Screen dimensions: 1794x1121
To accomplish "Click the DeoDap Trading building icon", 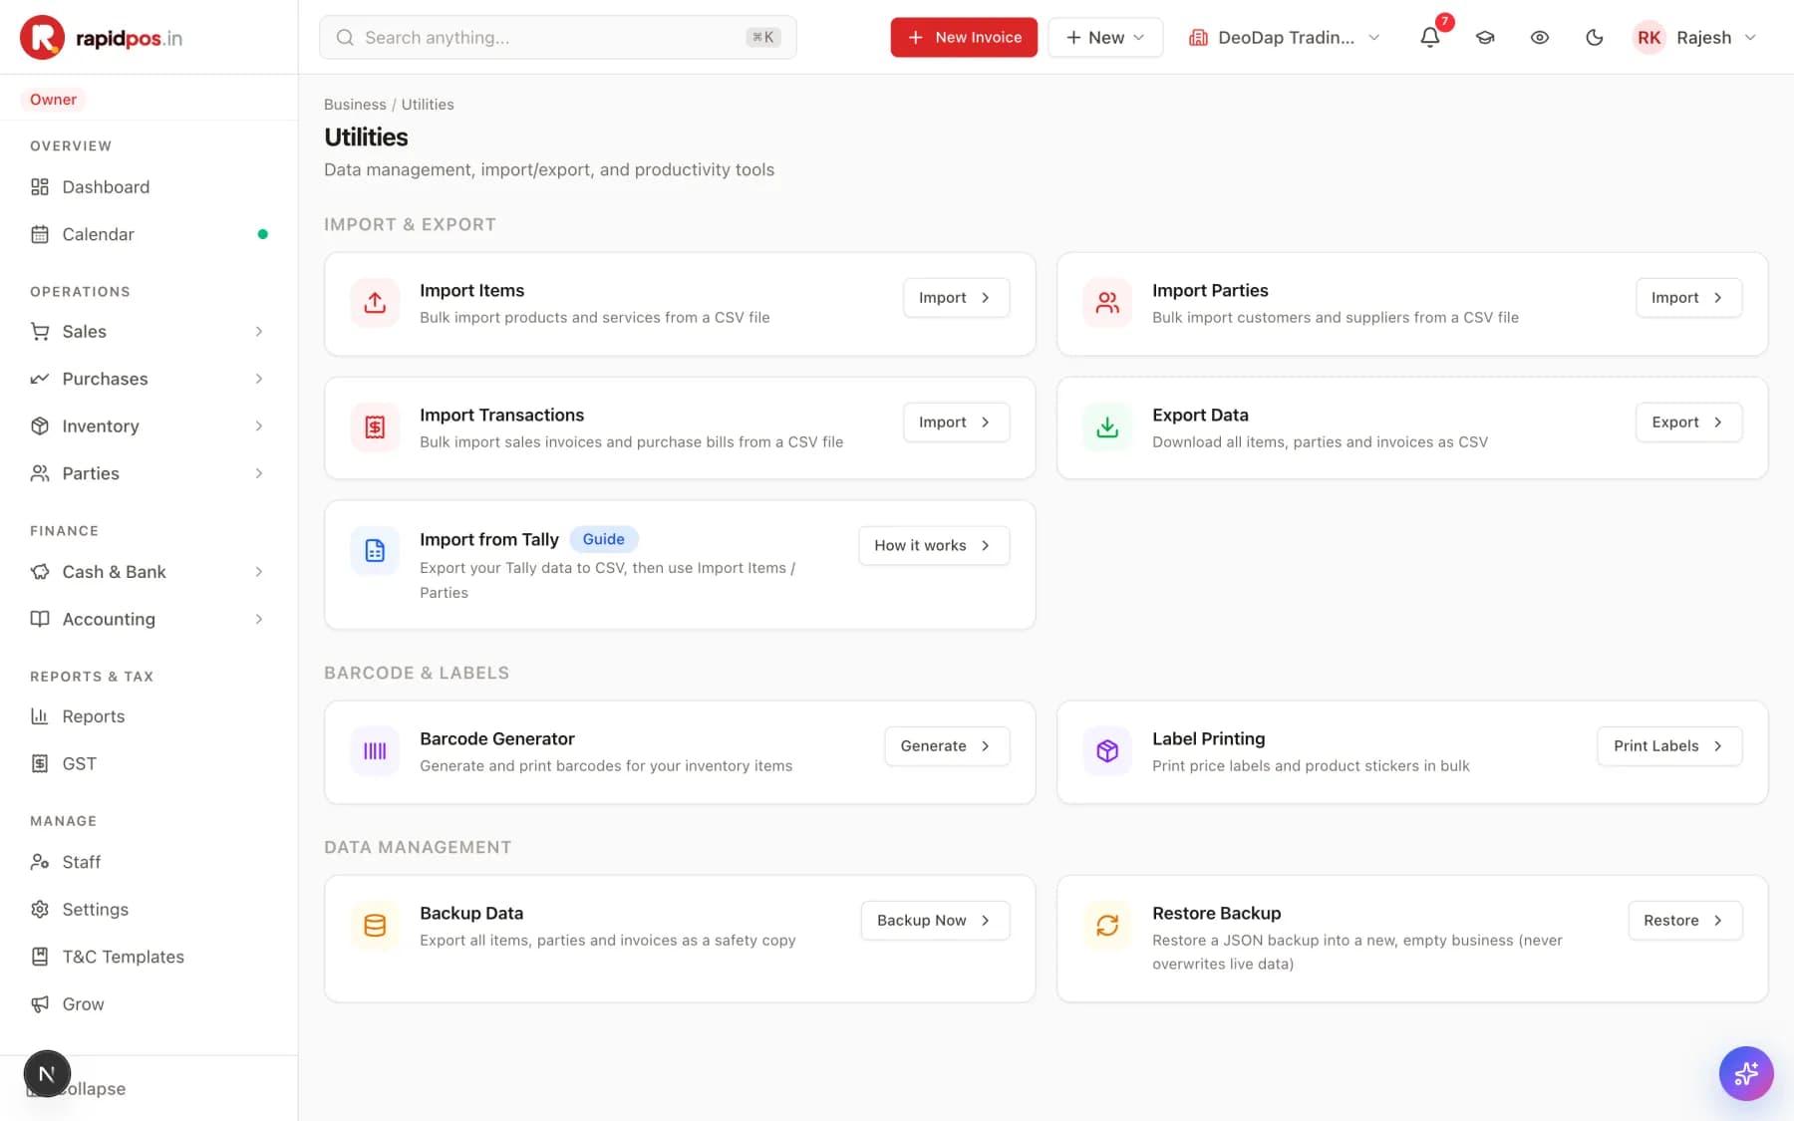I will pos(1198,38).
